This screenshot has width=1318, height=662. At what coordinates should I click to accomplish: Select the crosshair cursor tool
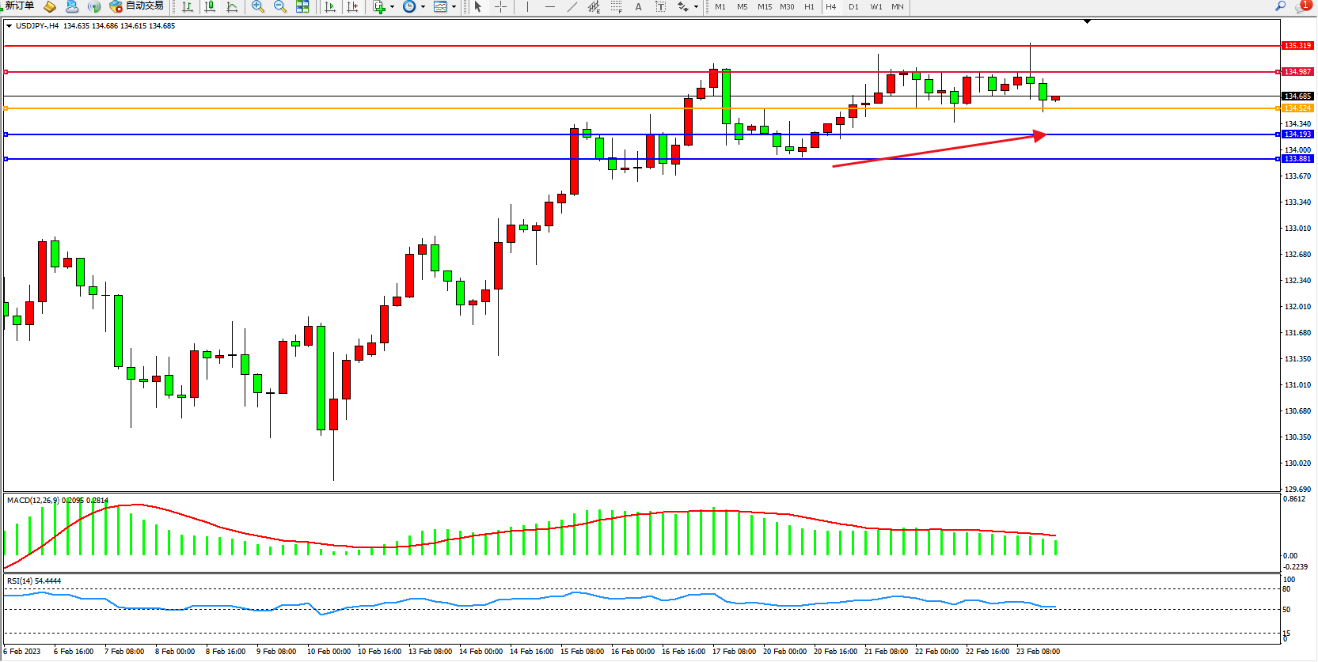point(501,7)
